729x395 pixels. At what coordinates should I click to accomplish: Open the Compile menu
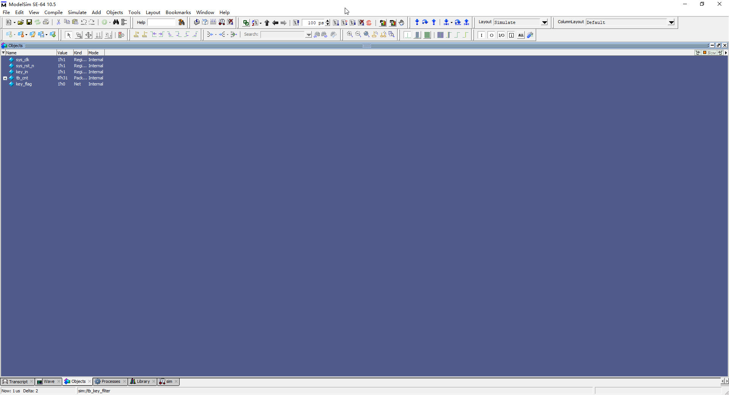click(53, 13)
